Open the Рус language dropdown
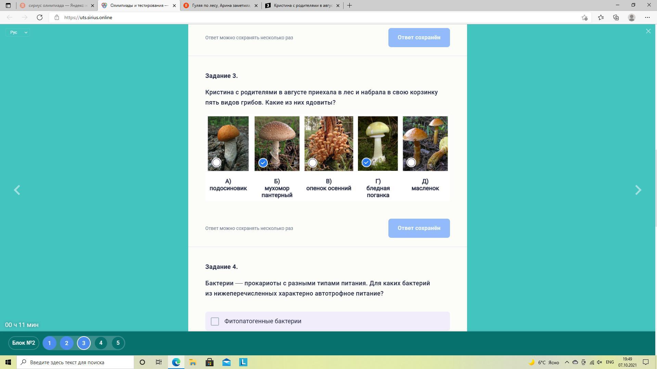This screenshot has width=657, height=369. click(x=18, y=32)
